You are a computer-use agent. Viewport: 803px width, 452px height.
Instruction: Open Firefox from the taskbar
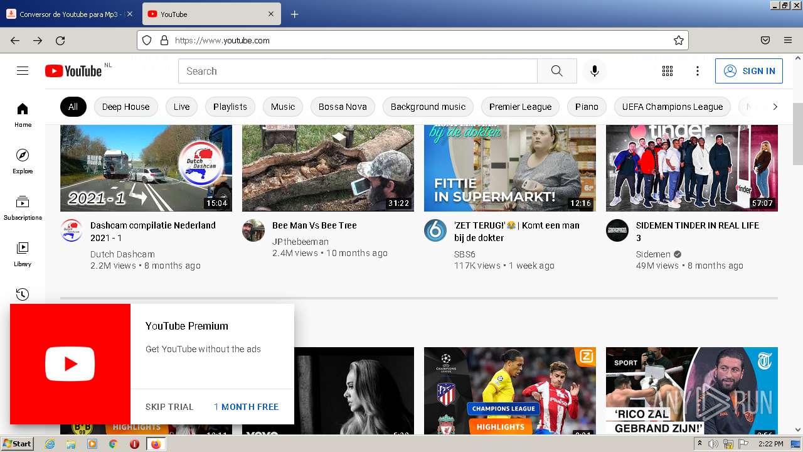[156, 444]
